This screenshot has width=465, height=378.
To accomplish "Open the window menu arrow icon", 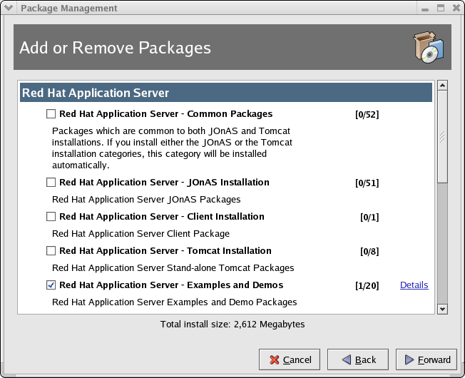I will (9, 9).
